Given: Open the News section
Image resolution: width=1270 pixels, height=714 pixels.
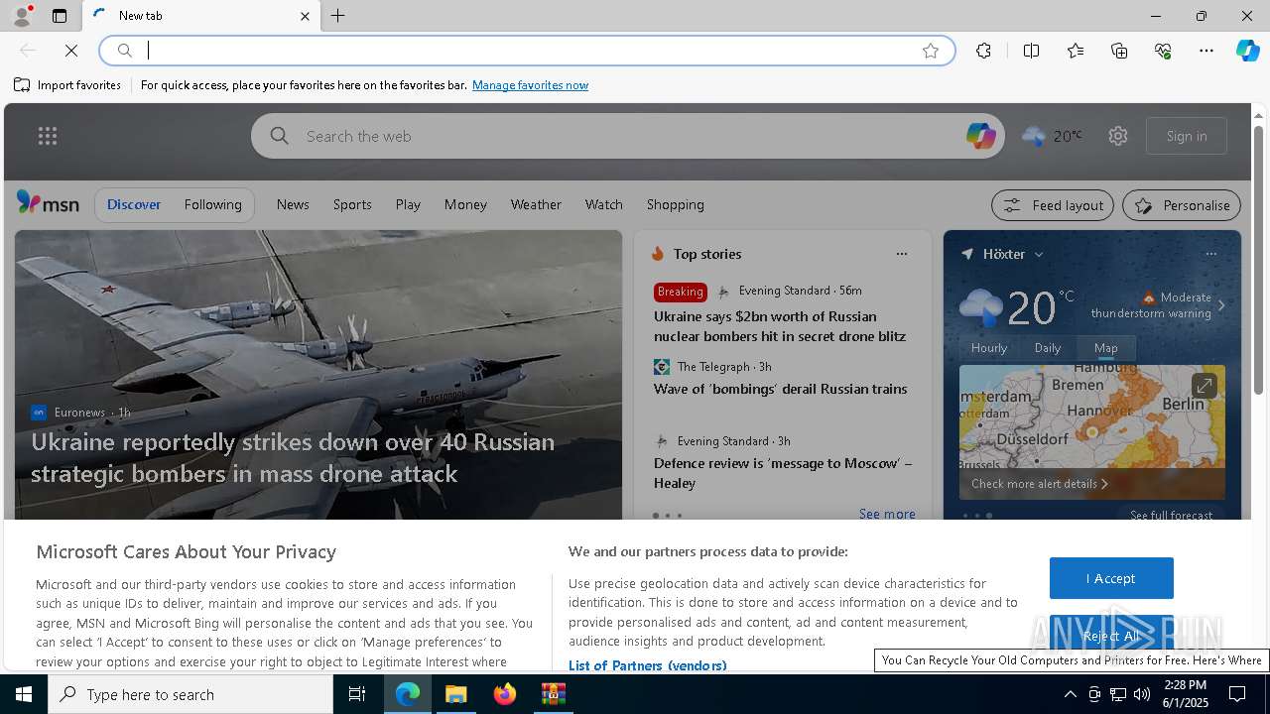Looking at the screenshot, I should 293,204.
